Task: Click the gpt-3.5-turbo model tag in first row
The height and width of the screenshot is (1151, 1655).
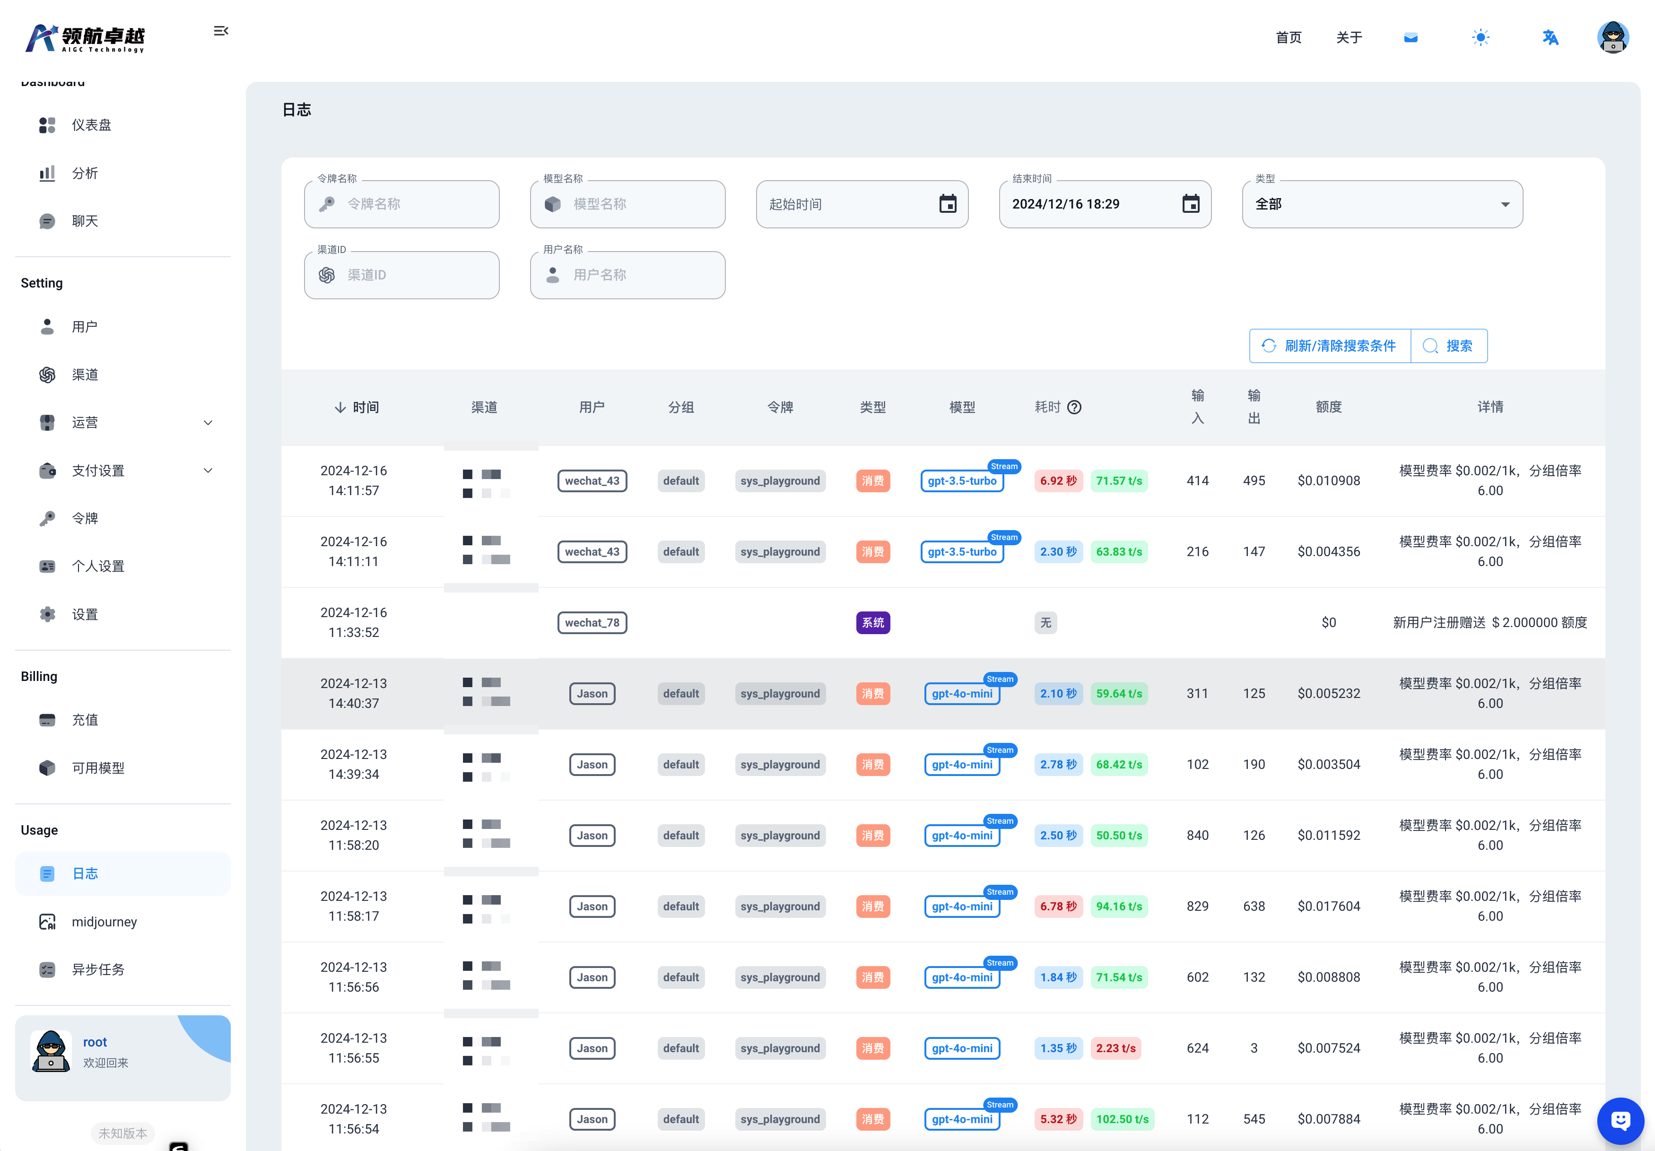Action: click(x=962, y=481)
